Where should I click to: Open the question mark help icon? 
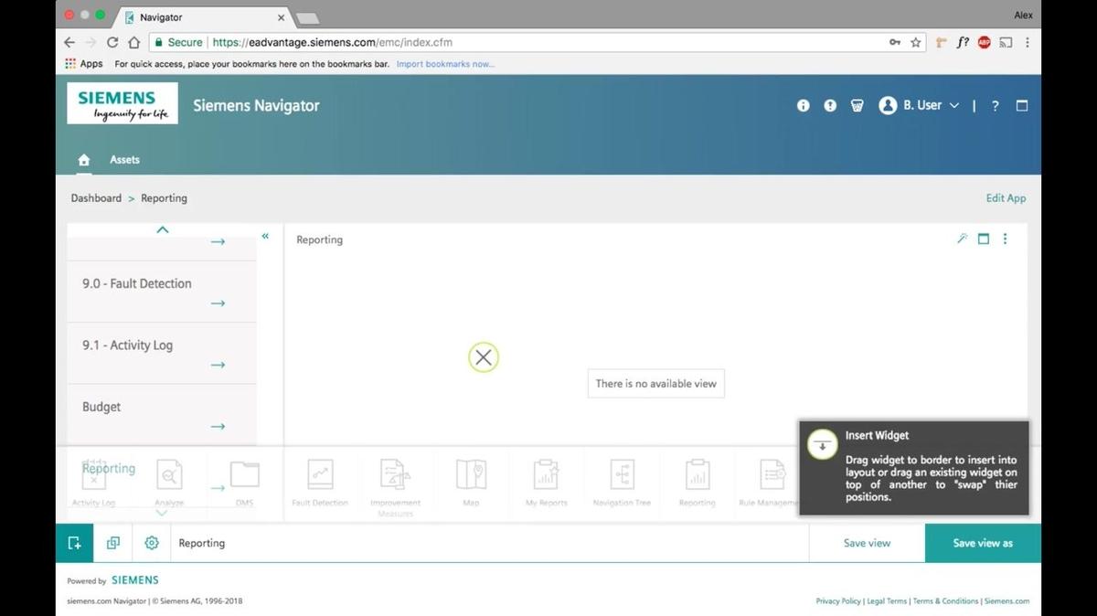pyautogui.click(x=996, y=106)
